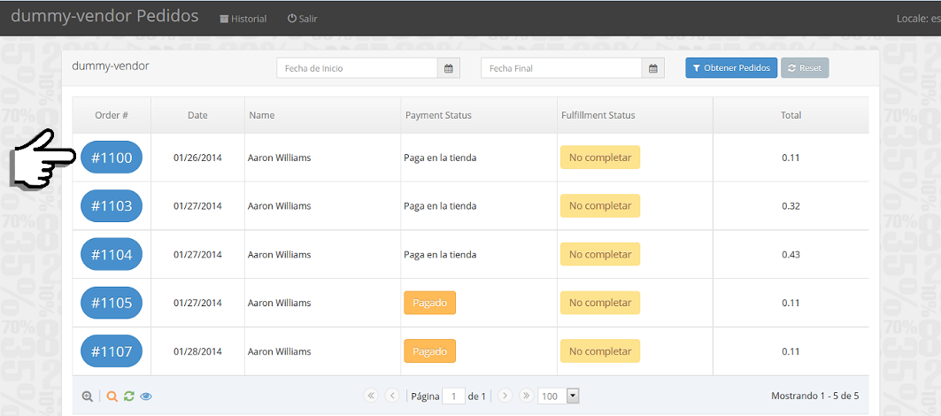This screenshot has width=941, height=416.
Task: Sort by Fulfillment Status column header
Action: 635,115
